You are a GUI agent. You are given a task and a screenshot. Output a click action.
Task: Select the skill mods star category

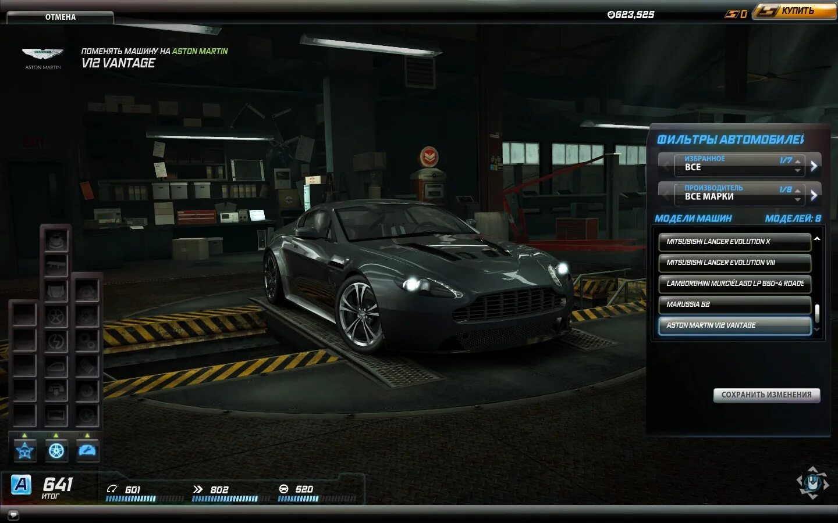(x=25, y=450)
